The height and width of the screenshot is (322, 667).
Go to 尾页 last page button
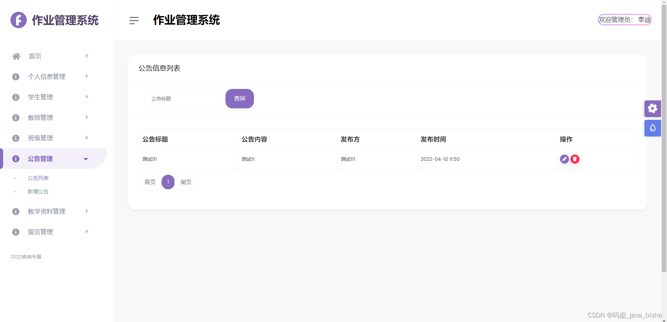[x=186, y=182]
